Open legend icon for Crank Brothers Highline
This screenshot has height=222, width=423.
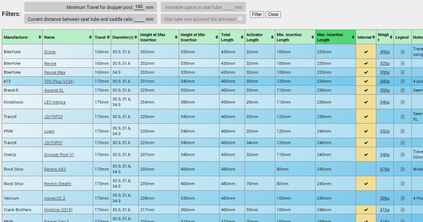coord(402,210)
